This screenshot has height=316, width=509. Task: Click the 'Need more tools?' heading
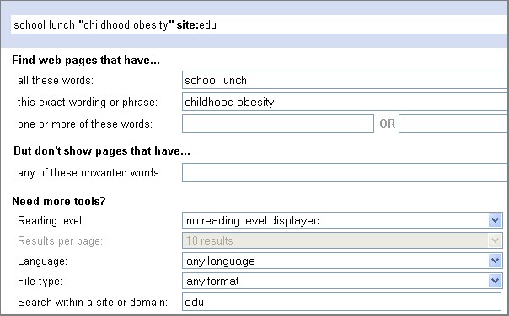click(59, 201)
